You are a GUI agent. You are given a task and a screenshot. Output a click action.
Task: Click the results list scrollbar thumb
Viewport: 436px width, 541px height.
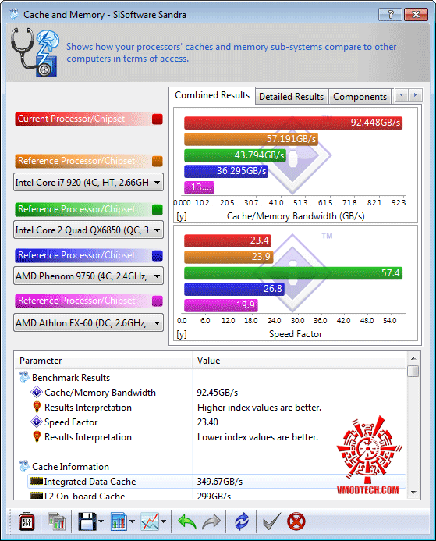pos(413,372)
